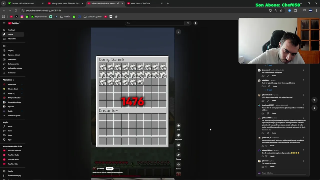320x180 pixels.
Task: Open options for @mehmetali14531 comment
Action: coord(304,105)
